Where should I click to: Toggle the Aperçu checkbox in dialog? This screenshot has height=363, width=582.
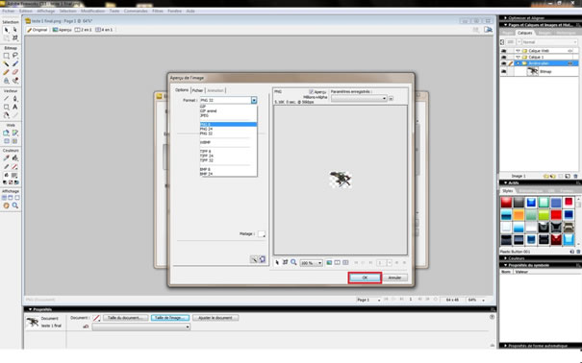click(312, 92)
